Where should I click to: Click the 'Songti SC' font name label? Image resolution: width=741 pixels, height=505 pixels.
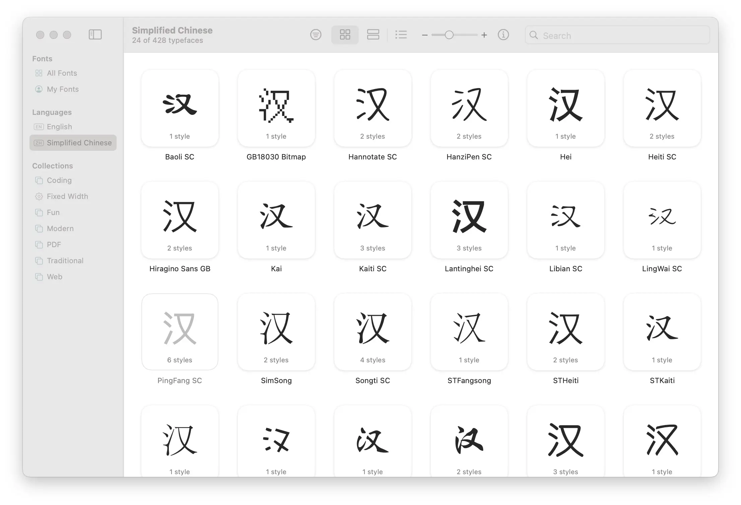coord(373,380)
